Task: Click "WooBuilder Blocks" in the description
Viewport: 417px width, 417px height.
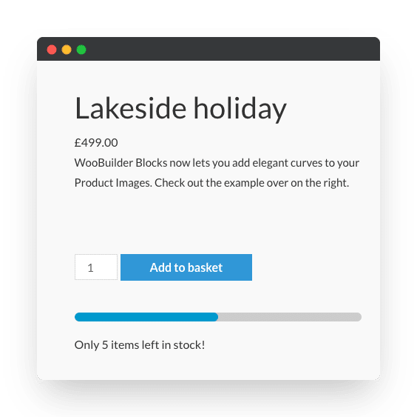Action: pos(121,163)
